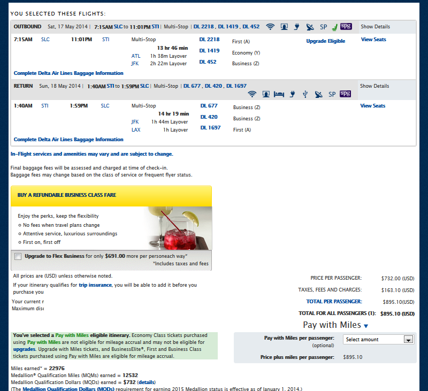Viewport: 428px width, 391px height.
Task: Expand Show Details for the return flight
Action: click(x=374, y=86)
